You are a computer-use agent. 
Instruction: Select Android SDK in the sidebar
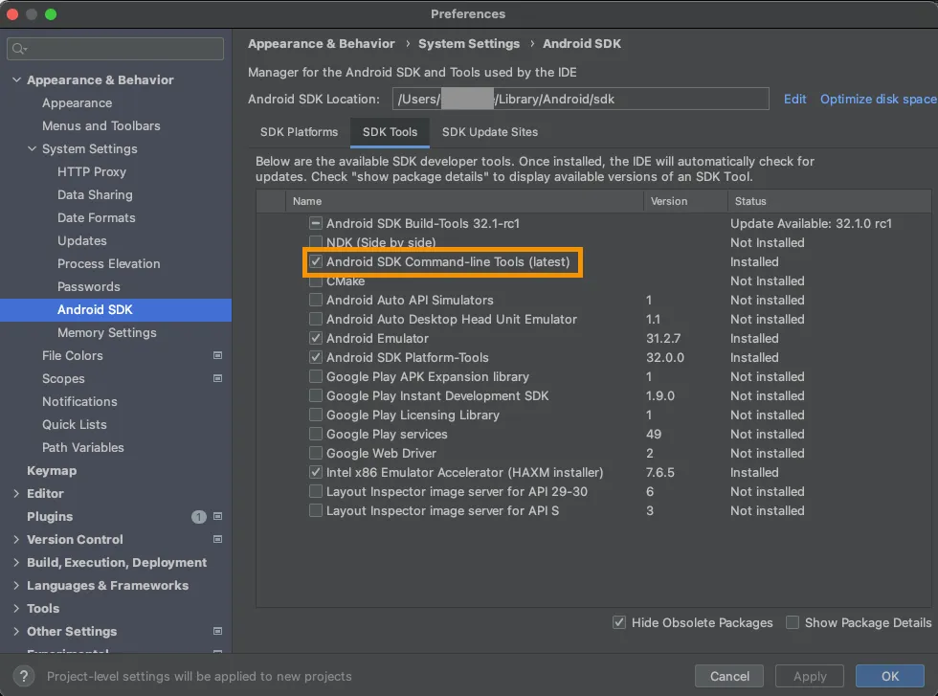coord(116,309)
